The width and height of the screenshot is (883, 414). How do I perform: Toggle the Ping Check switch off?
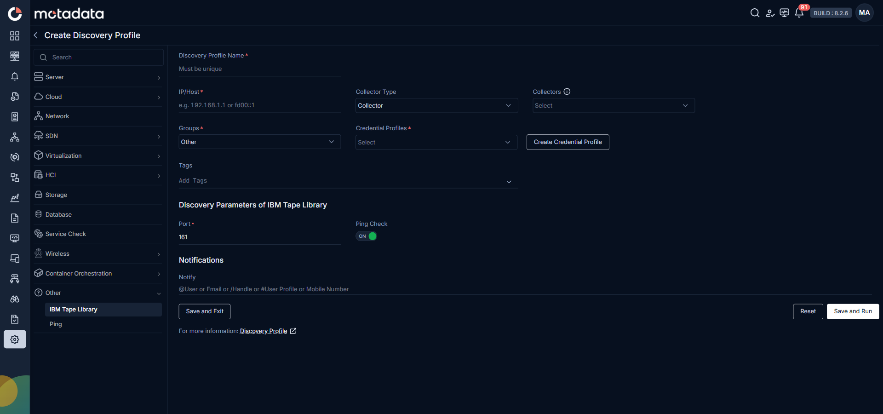(x=367, y=236)
